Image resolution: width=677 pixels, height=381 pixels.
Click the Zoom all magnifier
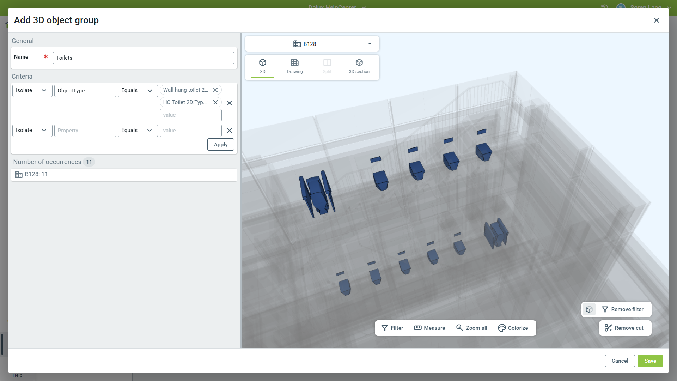click(x=471, y=328)
